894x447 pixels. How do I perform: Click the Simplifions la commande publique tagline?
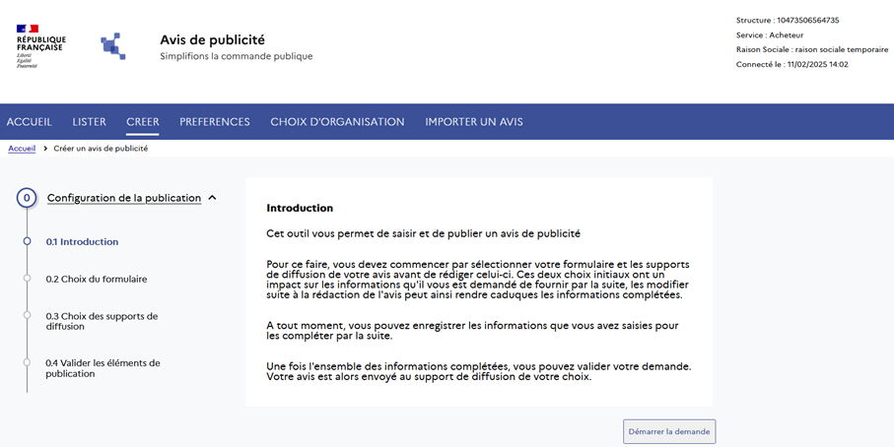[236, 56]
